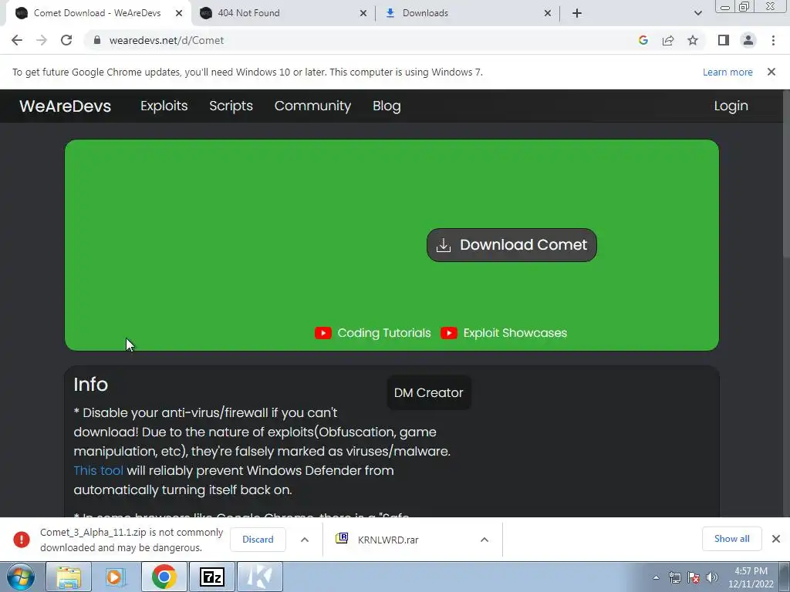
Task: Open the side panel icon
Action: (724, 40)
